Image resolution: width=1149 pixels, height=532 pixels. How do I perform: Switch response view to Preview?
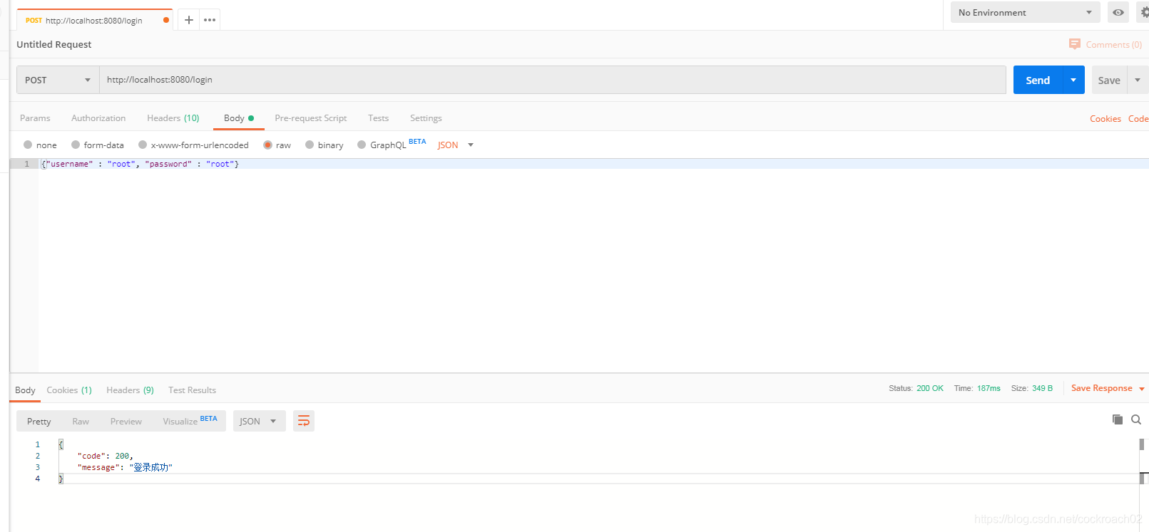pos(126,421)
